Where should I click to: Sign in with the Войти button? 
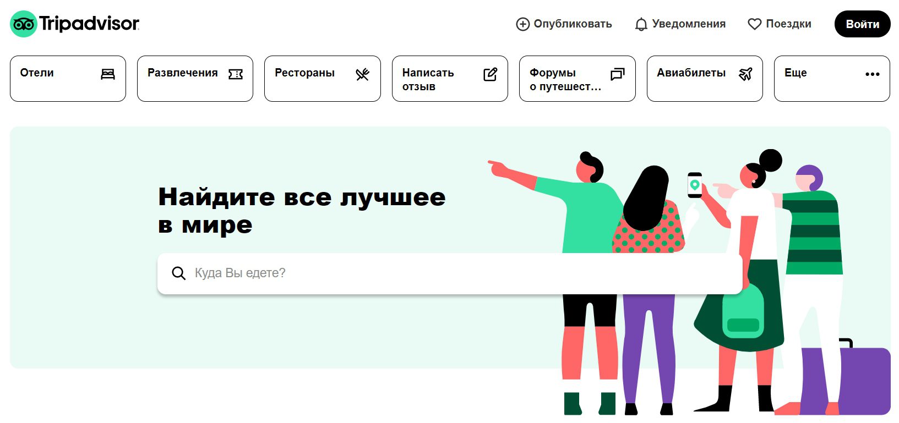[862, 24]
